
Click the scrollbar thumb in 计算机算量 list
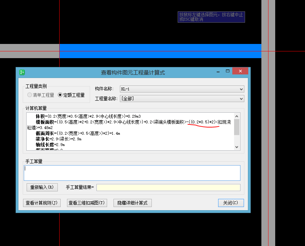coord(237,127)
